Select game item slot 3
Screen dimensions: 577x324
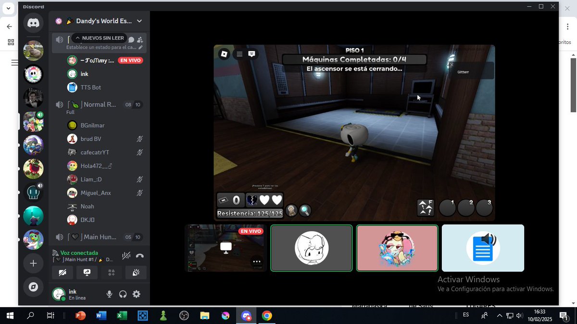484,208
